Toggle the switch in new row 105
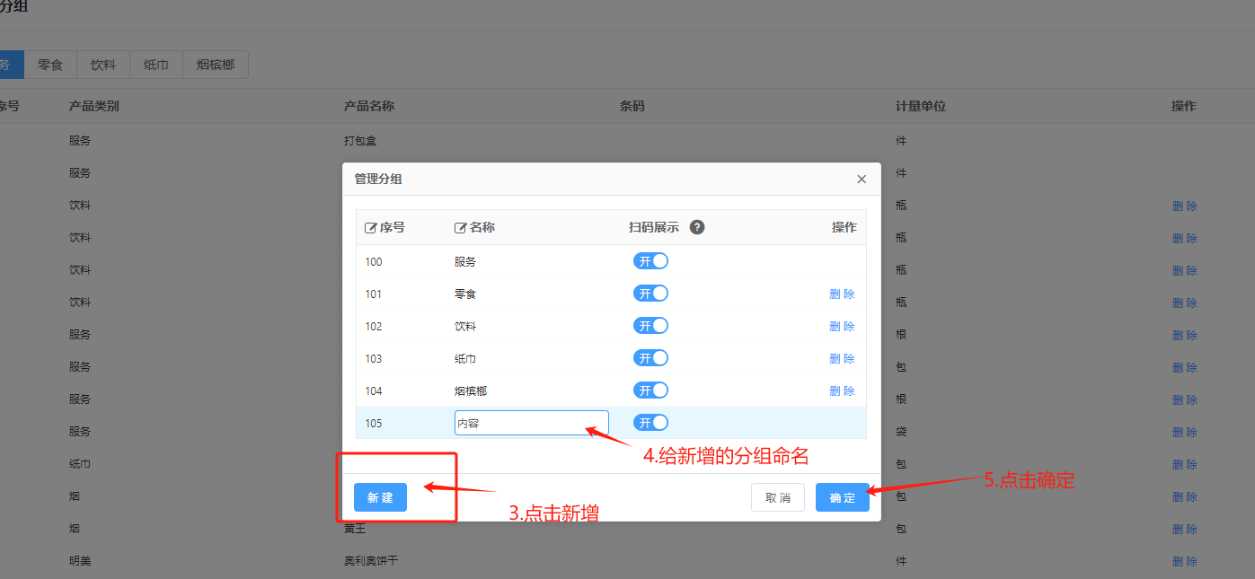1255x579 pixels. 651,423
